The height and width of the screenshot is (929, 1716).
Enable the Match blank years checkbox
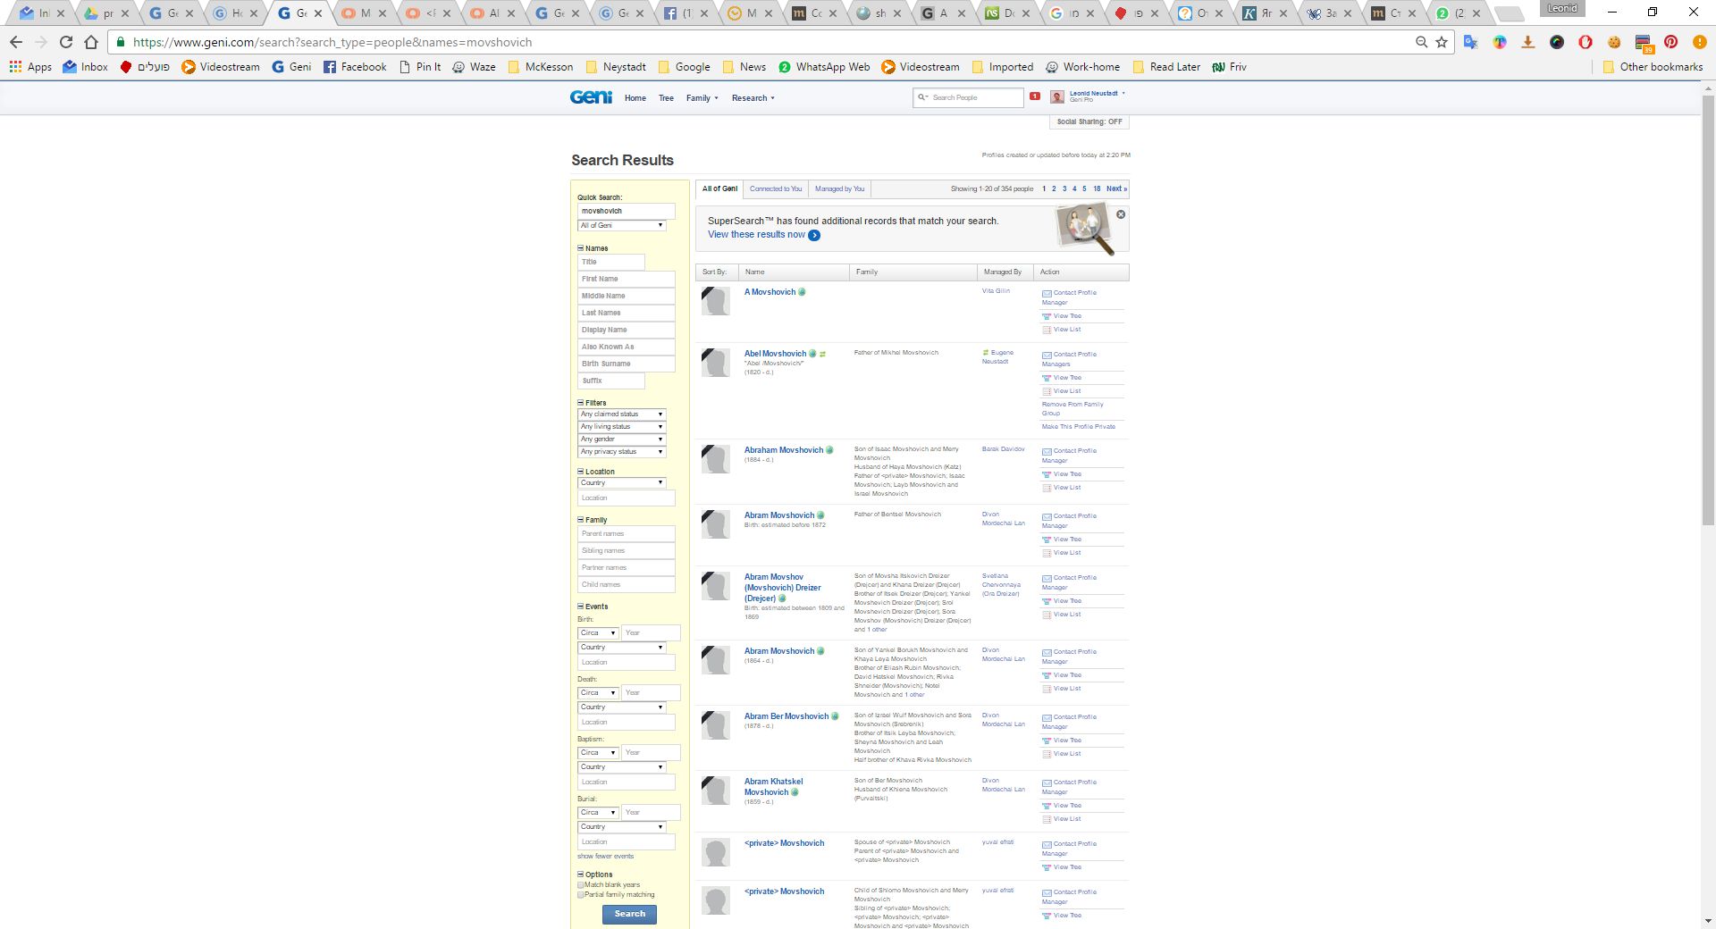581,885
